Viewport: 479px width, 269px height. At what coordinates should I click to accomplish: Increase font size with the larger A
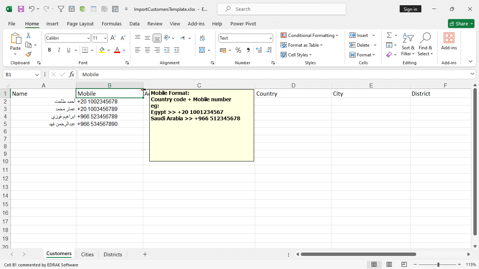click(113, 38)
